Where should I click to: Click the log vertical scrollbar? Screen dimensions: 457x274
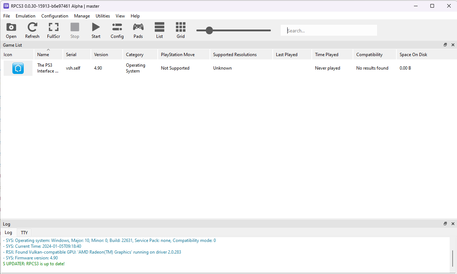(x=453, y=259)
